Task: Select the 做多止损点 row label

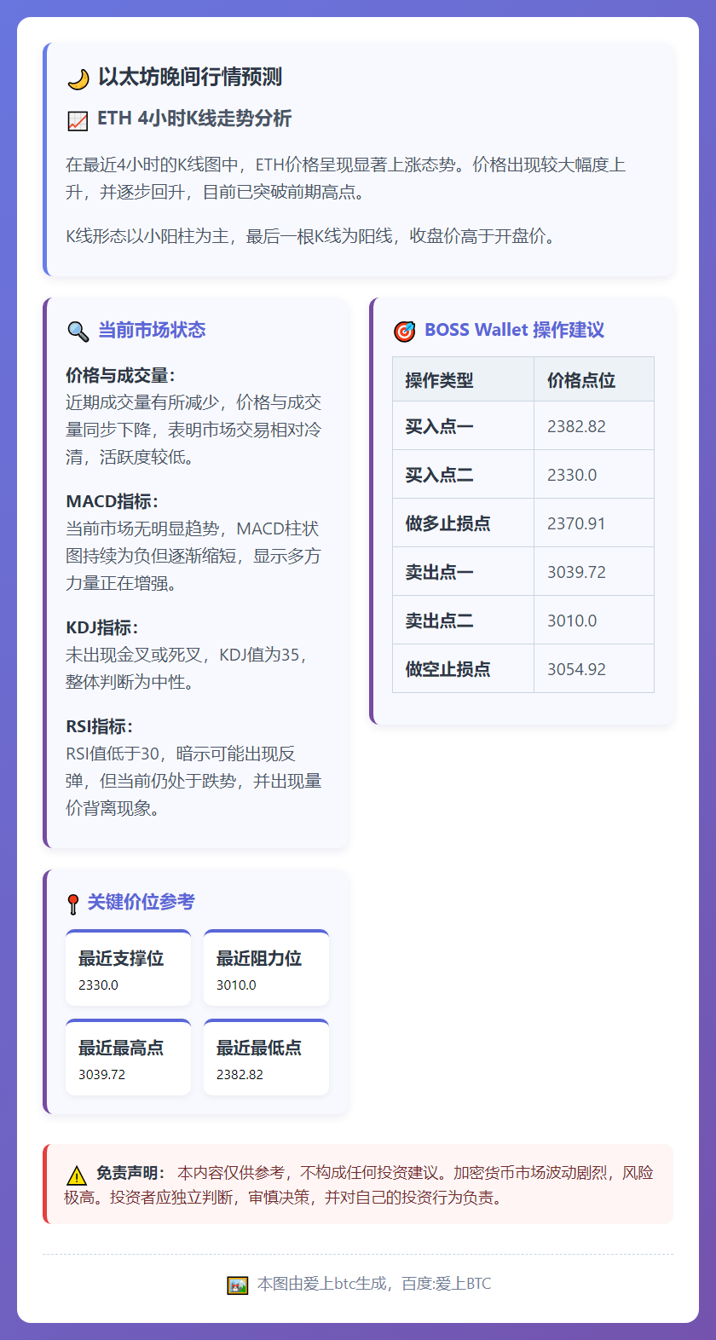Action: click(x=447, y=523)
